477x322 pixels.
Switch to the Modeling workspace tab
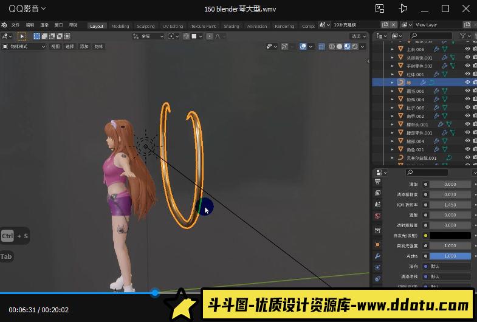click(120, 26)
